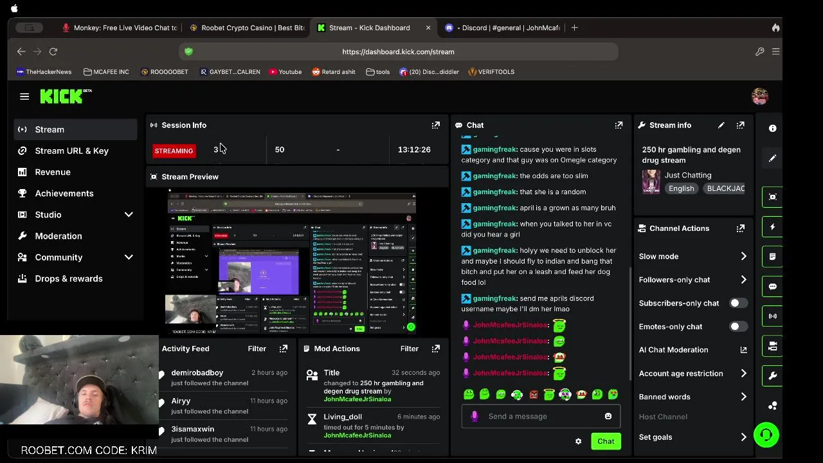This screenshot has width=823, height=463.
Task: Focus the Send a message field
Action: pos(541,416)
